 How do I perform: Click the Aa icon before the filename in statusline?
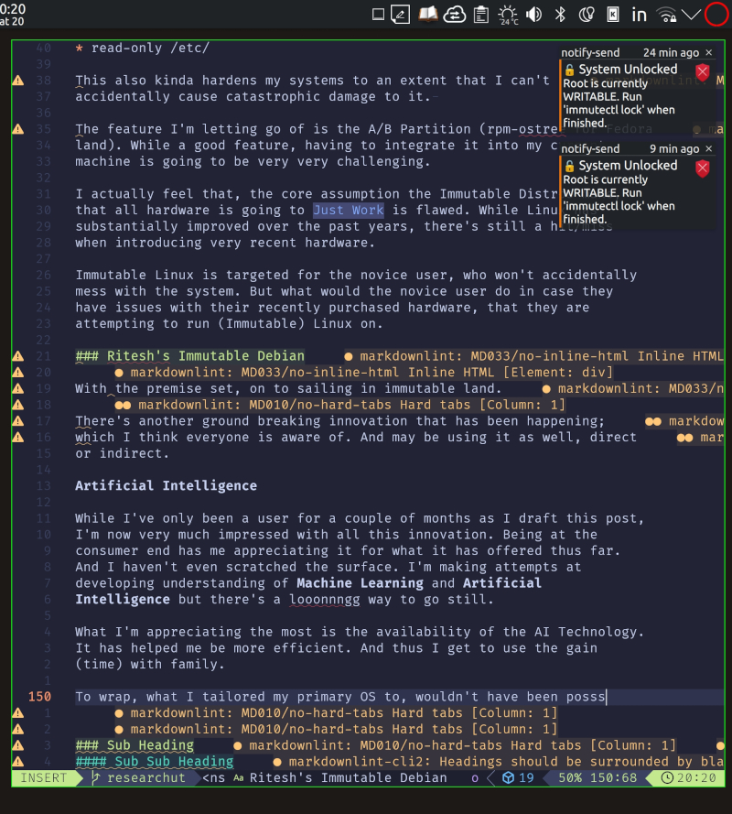[237, 777]
